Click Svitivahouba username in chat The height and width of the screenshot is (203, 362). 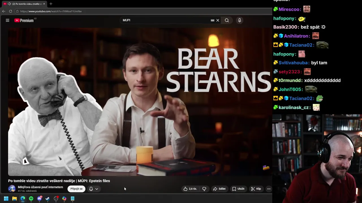pos(294,63)
